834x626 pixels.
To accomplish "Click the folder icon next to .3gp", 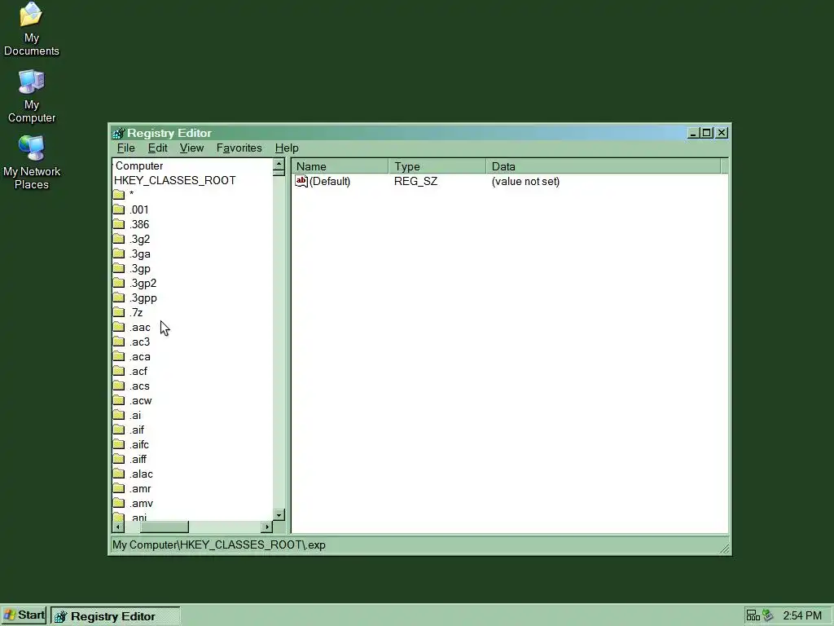I will pyautogui.click(x=119, y=268).
